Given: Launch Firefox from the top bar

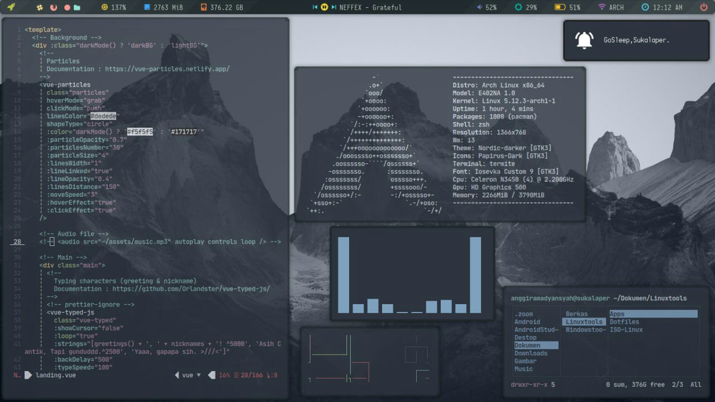Looking at the screenshot, I should 54,8.
